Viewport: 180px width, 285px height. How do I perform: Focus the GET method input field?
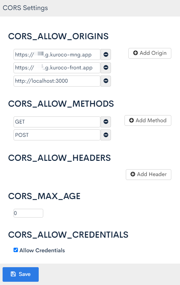pyautogui.click(x=57, y=122)
